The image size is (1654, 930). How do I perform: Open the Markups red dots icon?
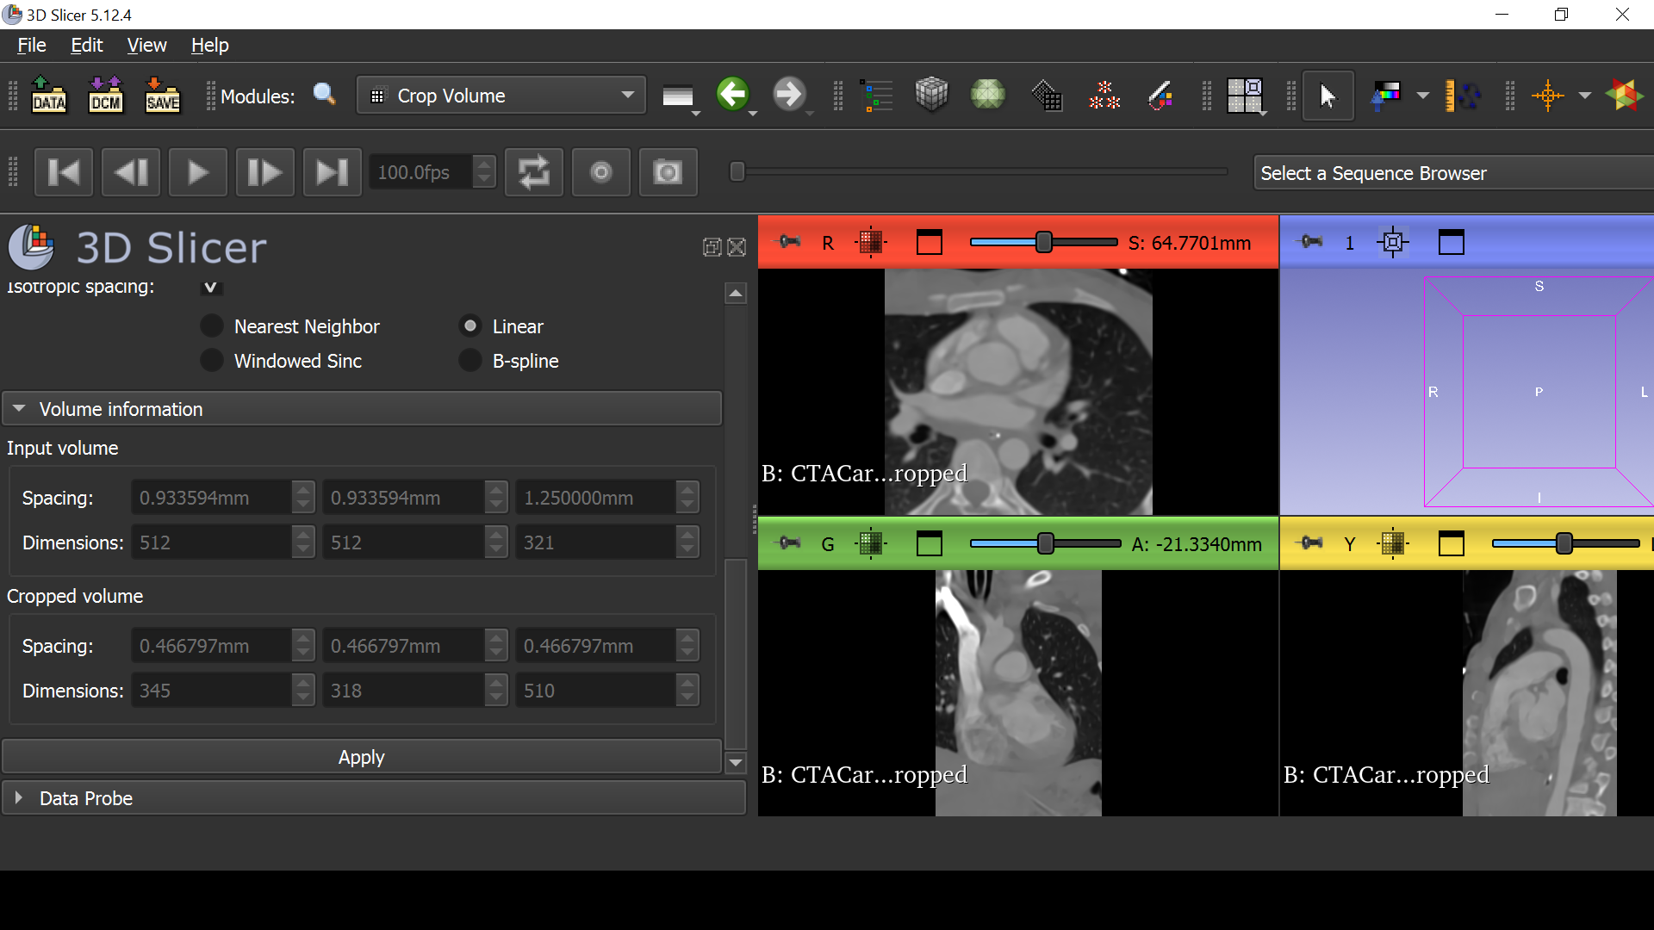click(x=1104, y=95)
